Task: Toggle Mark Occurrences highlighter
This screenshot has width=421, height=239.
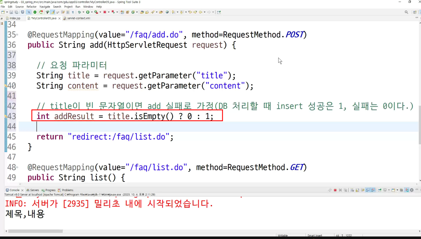Action: (53, 12)
